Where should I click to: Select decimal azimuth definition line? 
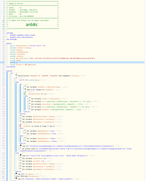16,56
